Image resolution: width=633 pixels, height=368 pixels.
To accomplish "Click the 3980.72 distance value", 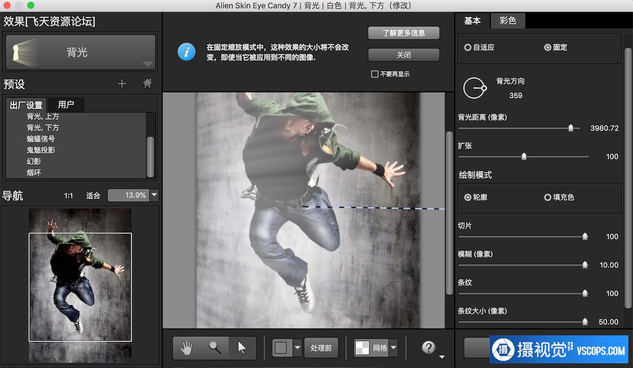I will point(604,128).
